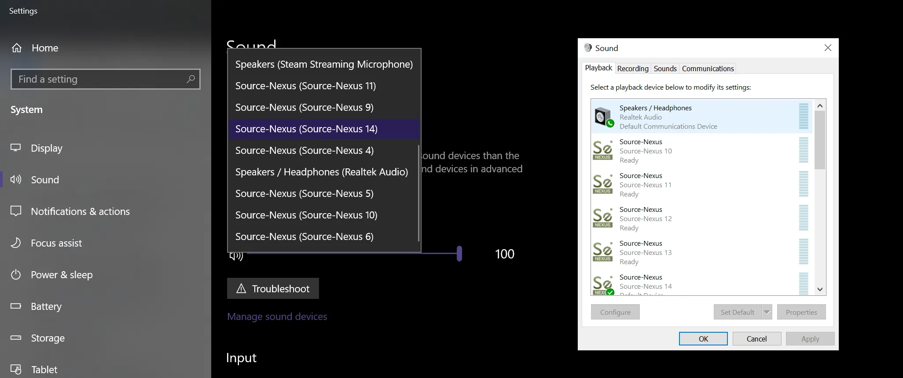Click the Troubleshoot button
This screenshot has width=903, height=378.
(x=273, y=288)
